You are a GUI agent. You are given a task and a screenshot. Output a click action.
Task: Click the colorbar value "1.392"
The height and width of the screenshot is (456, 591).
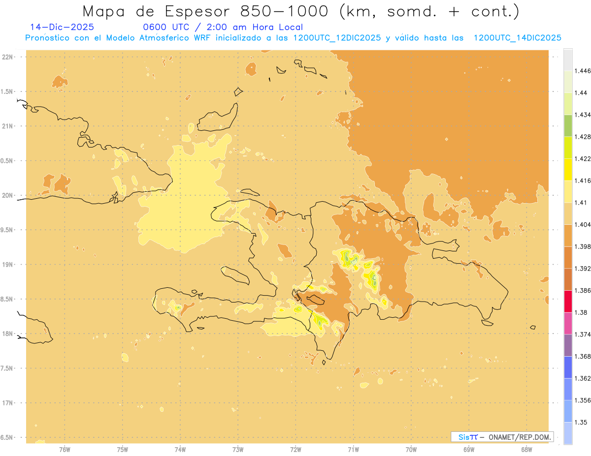click(x=582, y=269)
